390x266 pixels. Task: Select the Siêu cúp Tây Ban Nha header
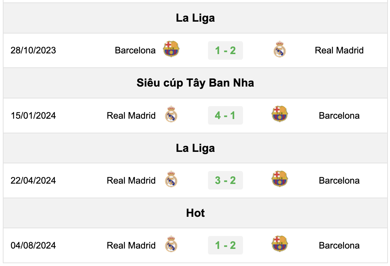195,83
